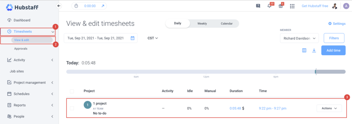Open the apps grid icon
The image size is (352, 124).
tap(292, 6)
